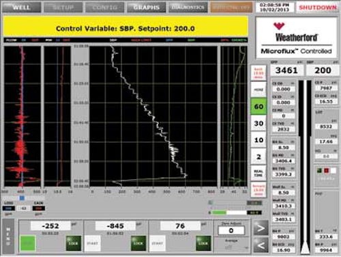Switch graph to REAL TIME mode
The image size is (341, 257).
[x=258, y=173]
